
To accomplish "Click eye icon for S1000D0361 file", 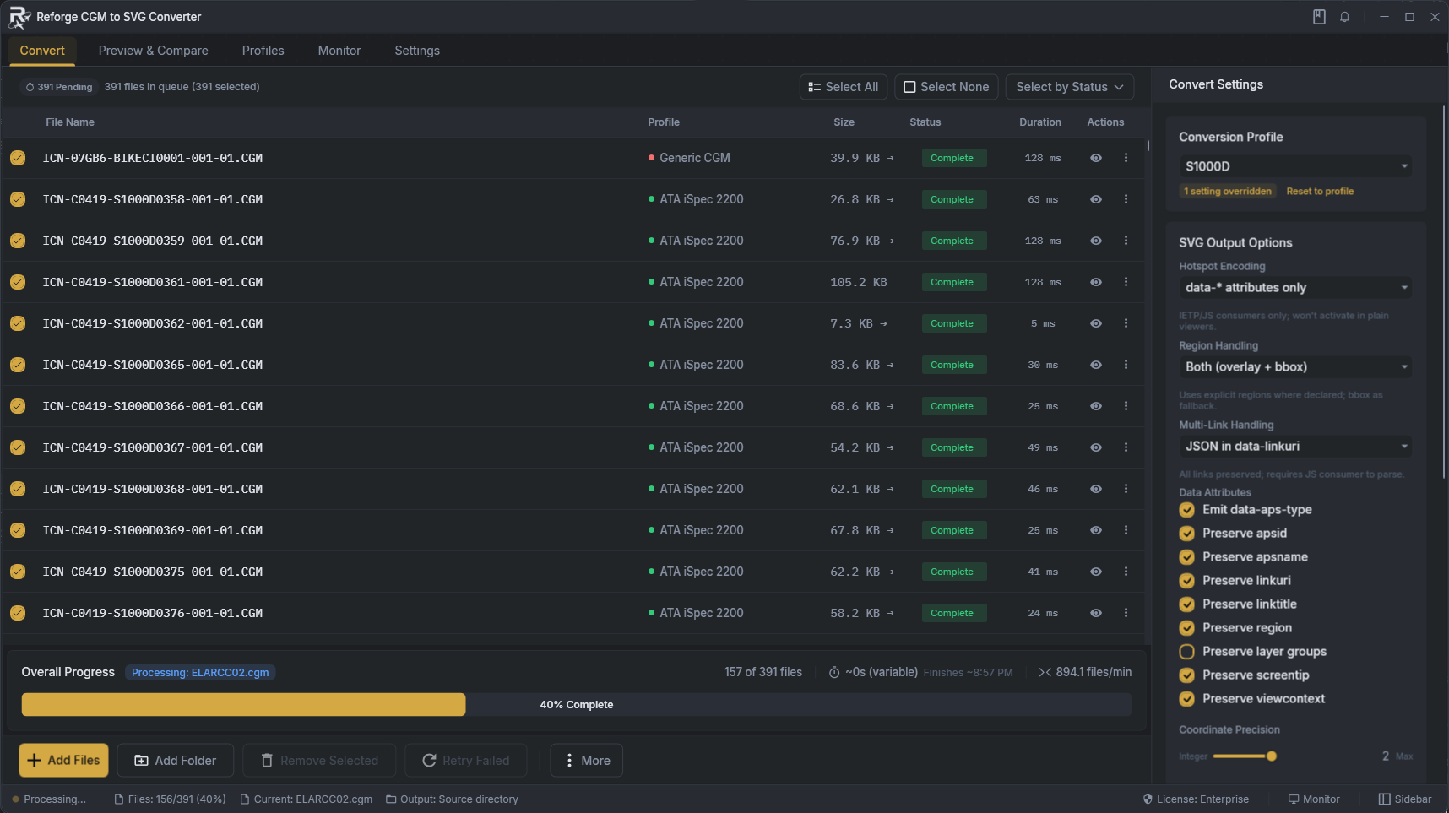I will coord(1095,282).
